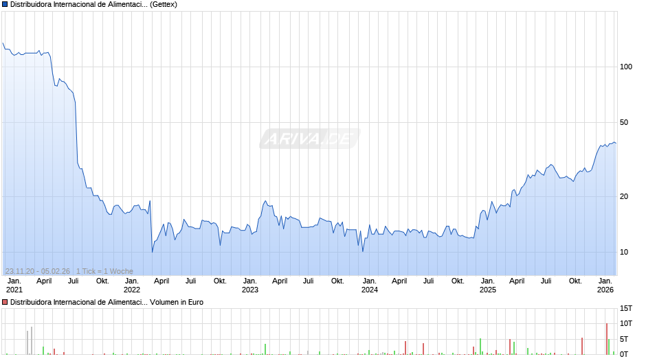Click the x-axis label 'Jan. 2025'
This screenshot has height=361, width=646.
pos(487,286)
